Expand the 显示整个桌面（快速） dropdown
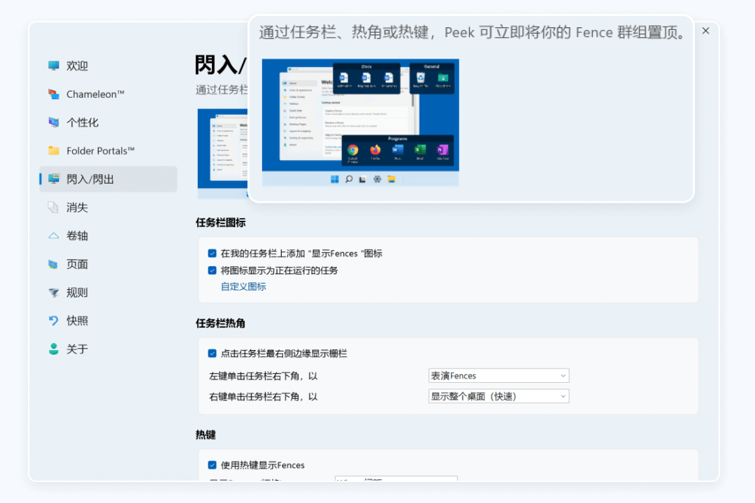Image resolution: width=755 pixels, height=503 pixels. coord(498,396)
